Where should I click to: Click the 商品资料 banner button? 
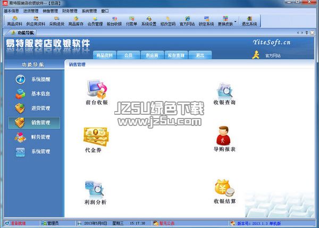pos(105,55)
